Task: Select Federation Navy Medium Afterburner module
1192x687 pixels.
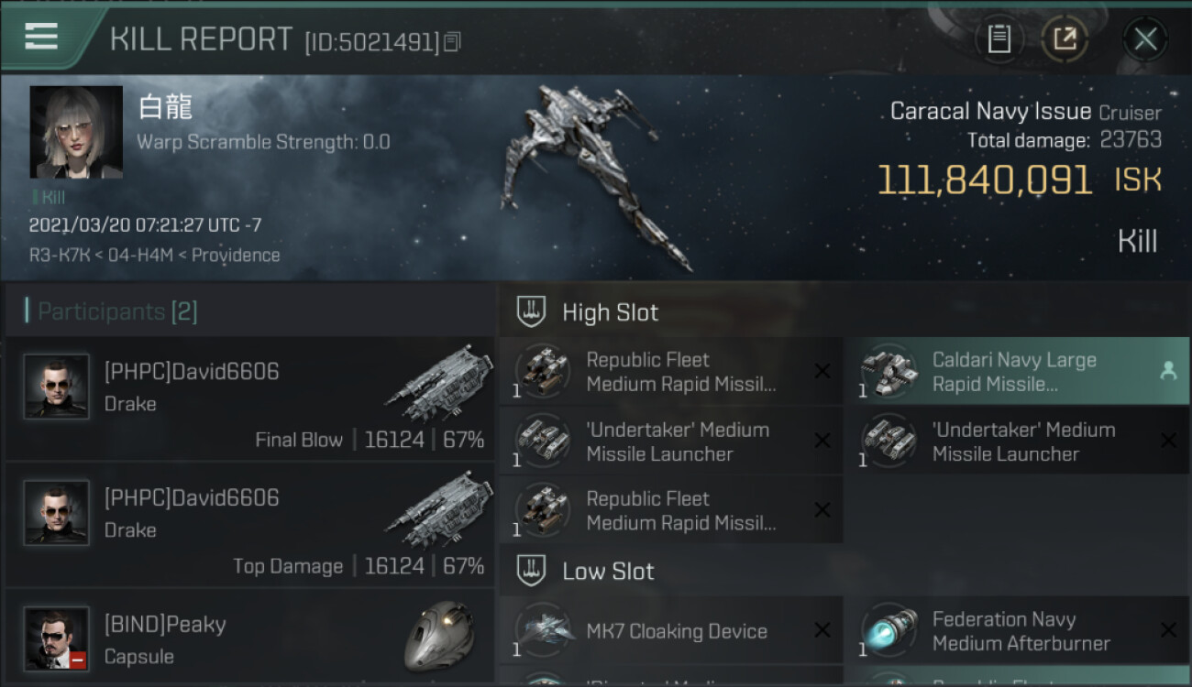Action: coord(1017,631)
